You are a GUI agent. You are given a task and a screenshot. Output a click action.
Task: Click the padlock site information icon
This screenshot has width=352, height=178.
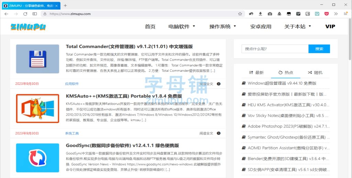pos(45,14)
